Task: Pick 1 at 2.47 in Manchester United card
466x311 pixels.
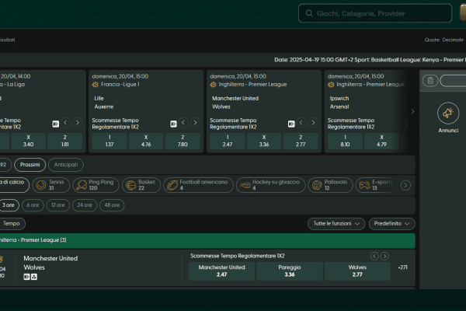Action: (228, 141)
